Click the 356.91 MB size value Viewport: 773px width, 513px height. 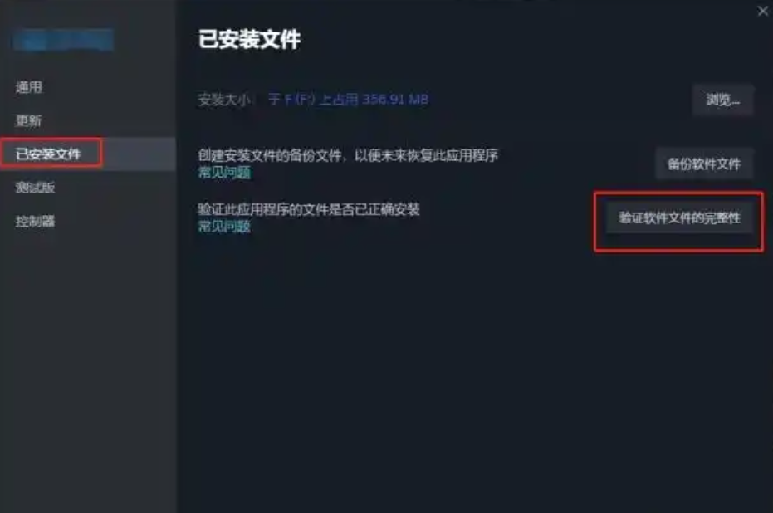pyautogui.click(x=395, y=100)
